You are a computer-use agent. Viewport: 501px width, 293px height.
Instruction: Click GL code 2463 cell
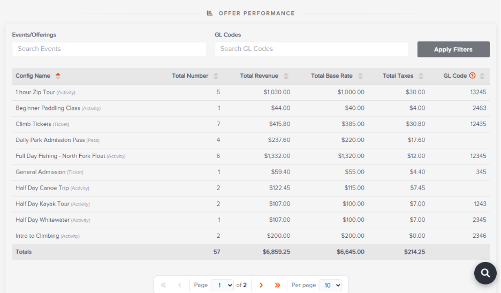tap(479, 108)
